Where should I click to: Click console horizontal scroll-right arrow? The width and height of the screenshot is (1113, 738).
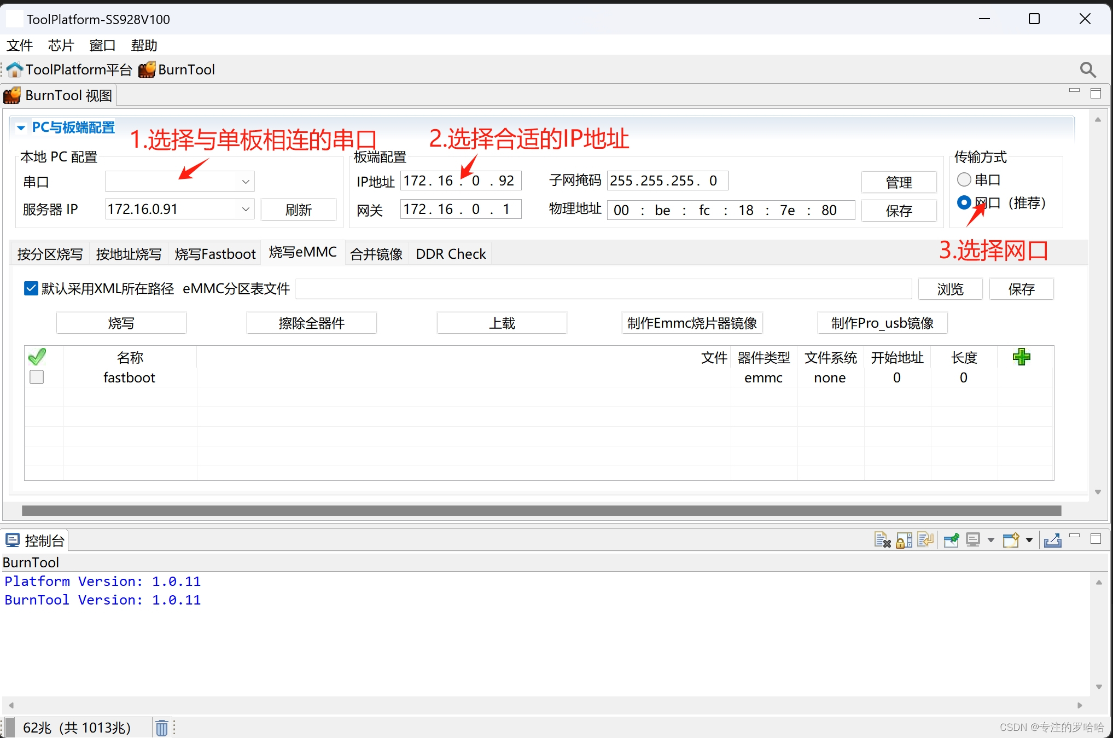(1080, 705)
